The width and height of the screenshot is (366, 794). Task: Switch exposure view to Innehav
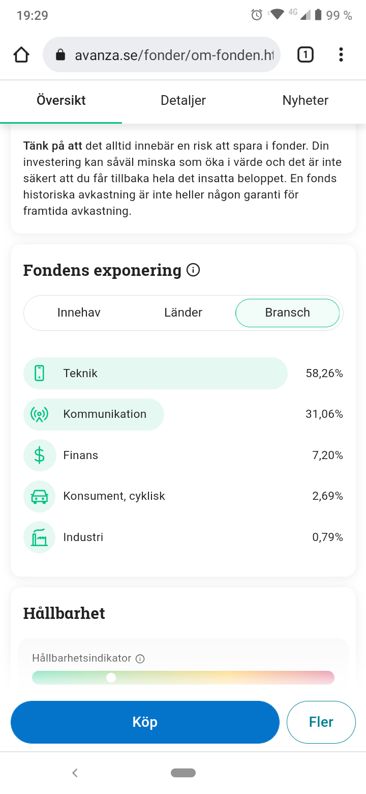[79, 313]
